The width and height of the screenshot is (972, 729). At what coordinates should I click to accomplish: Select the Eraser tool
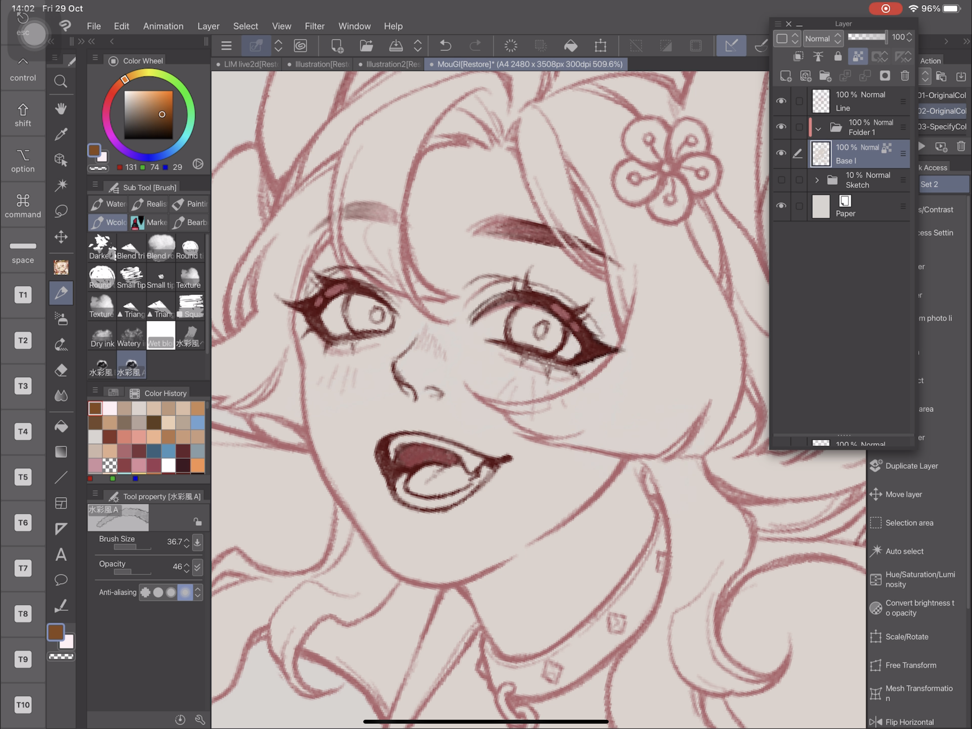point(60,370)
